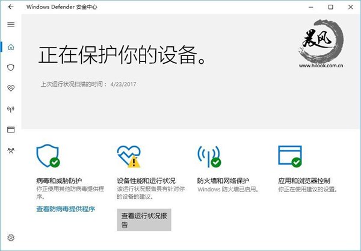Open 设备性能和运行状况 heading
Image resolution: width=361 pixels, height=251 pixels.
click(146, 181)
